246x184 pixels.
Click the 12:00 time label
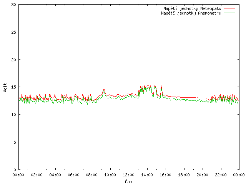click(x=128, y=175)
